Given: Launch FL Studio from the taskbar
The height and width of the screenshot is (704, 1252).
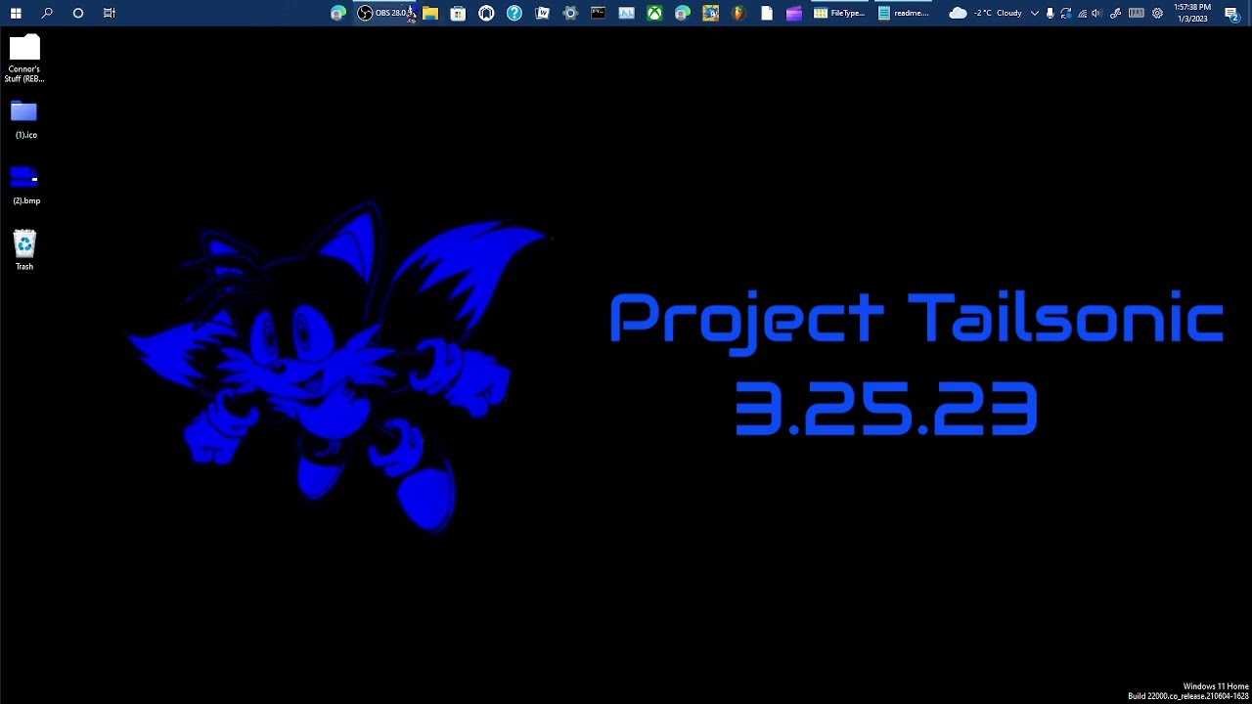Looking at the screenshot, I should click(x=738, y=13).
